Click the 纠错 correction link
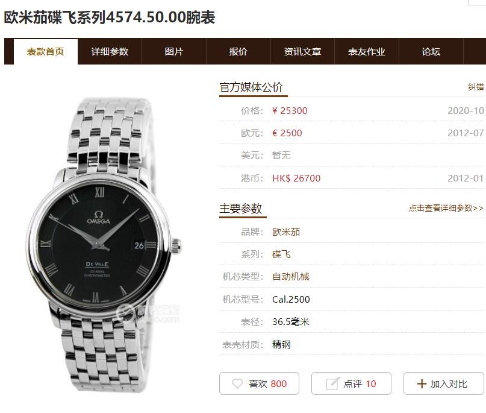This screenshot has height=413, width=486. coord(476,87)
